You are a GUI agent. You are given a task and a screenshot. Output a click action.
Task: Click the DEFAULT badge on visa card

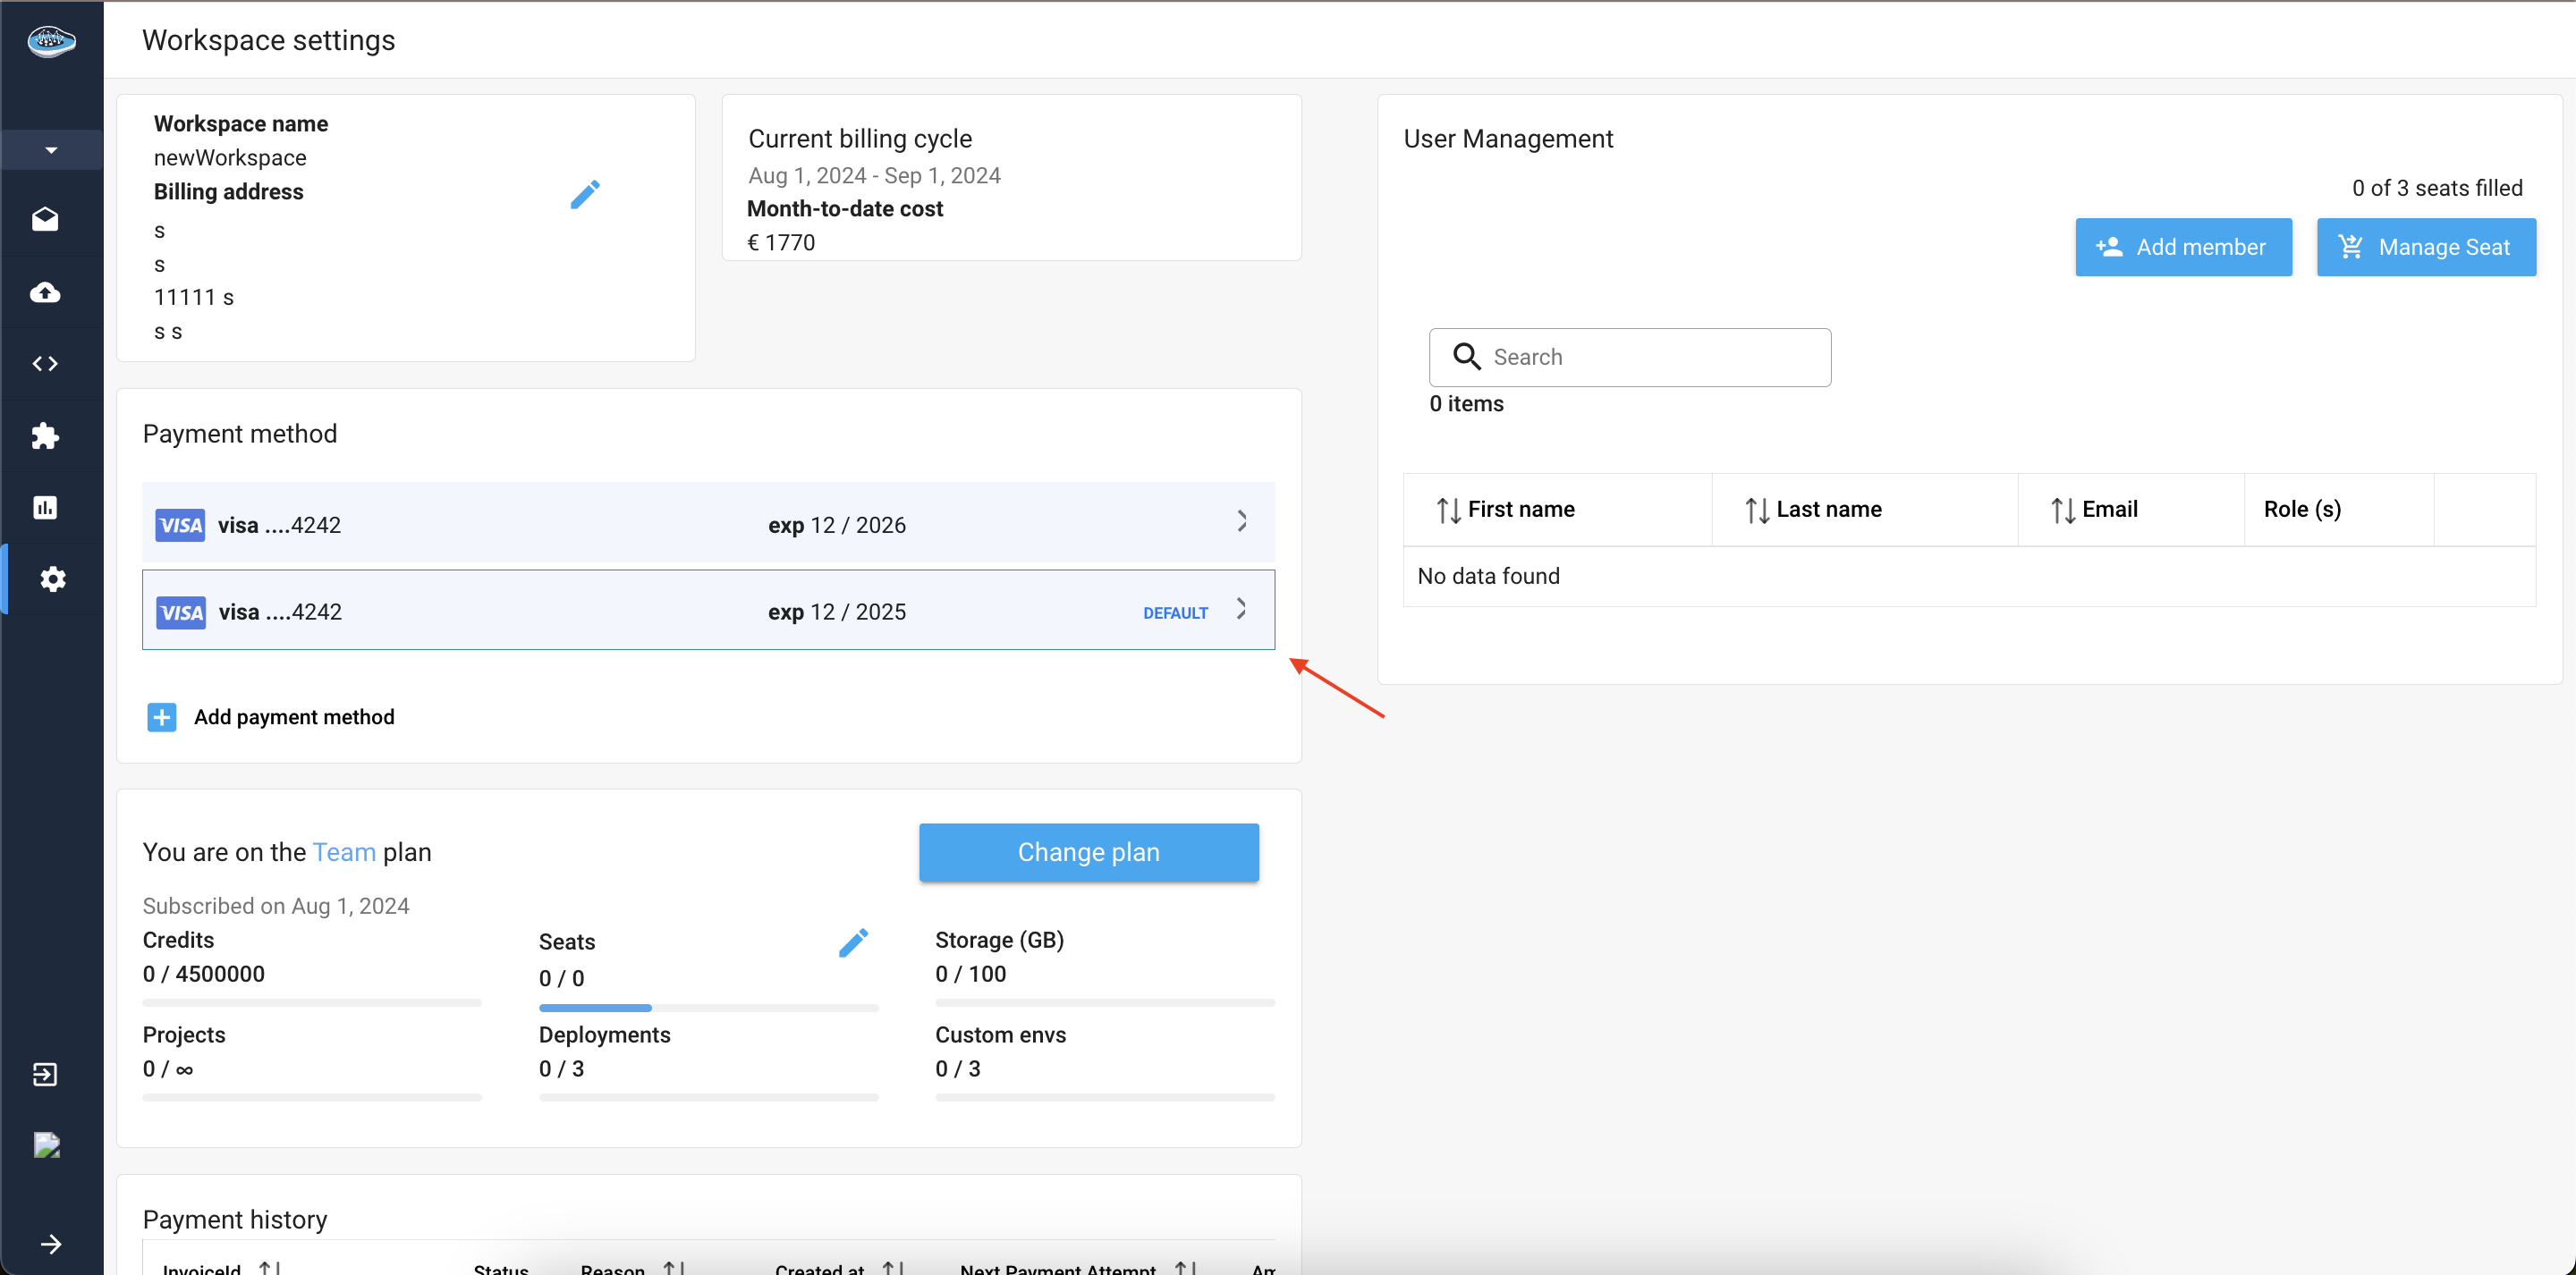1175,613
